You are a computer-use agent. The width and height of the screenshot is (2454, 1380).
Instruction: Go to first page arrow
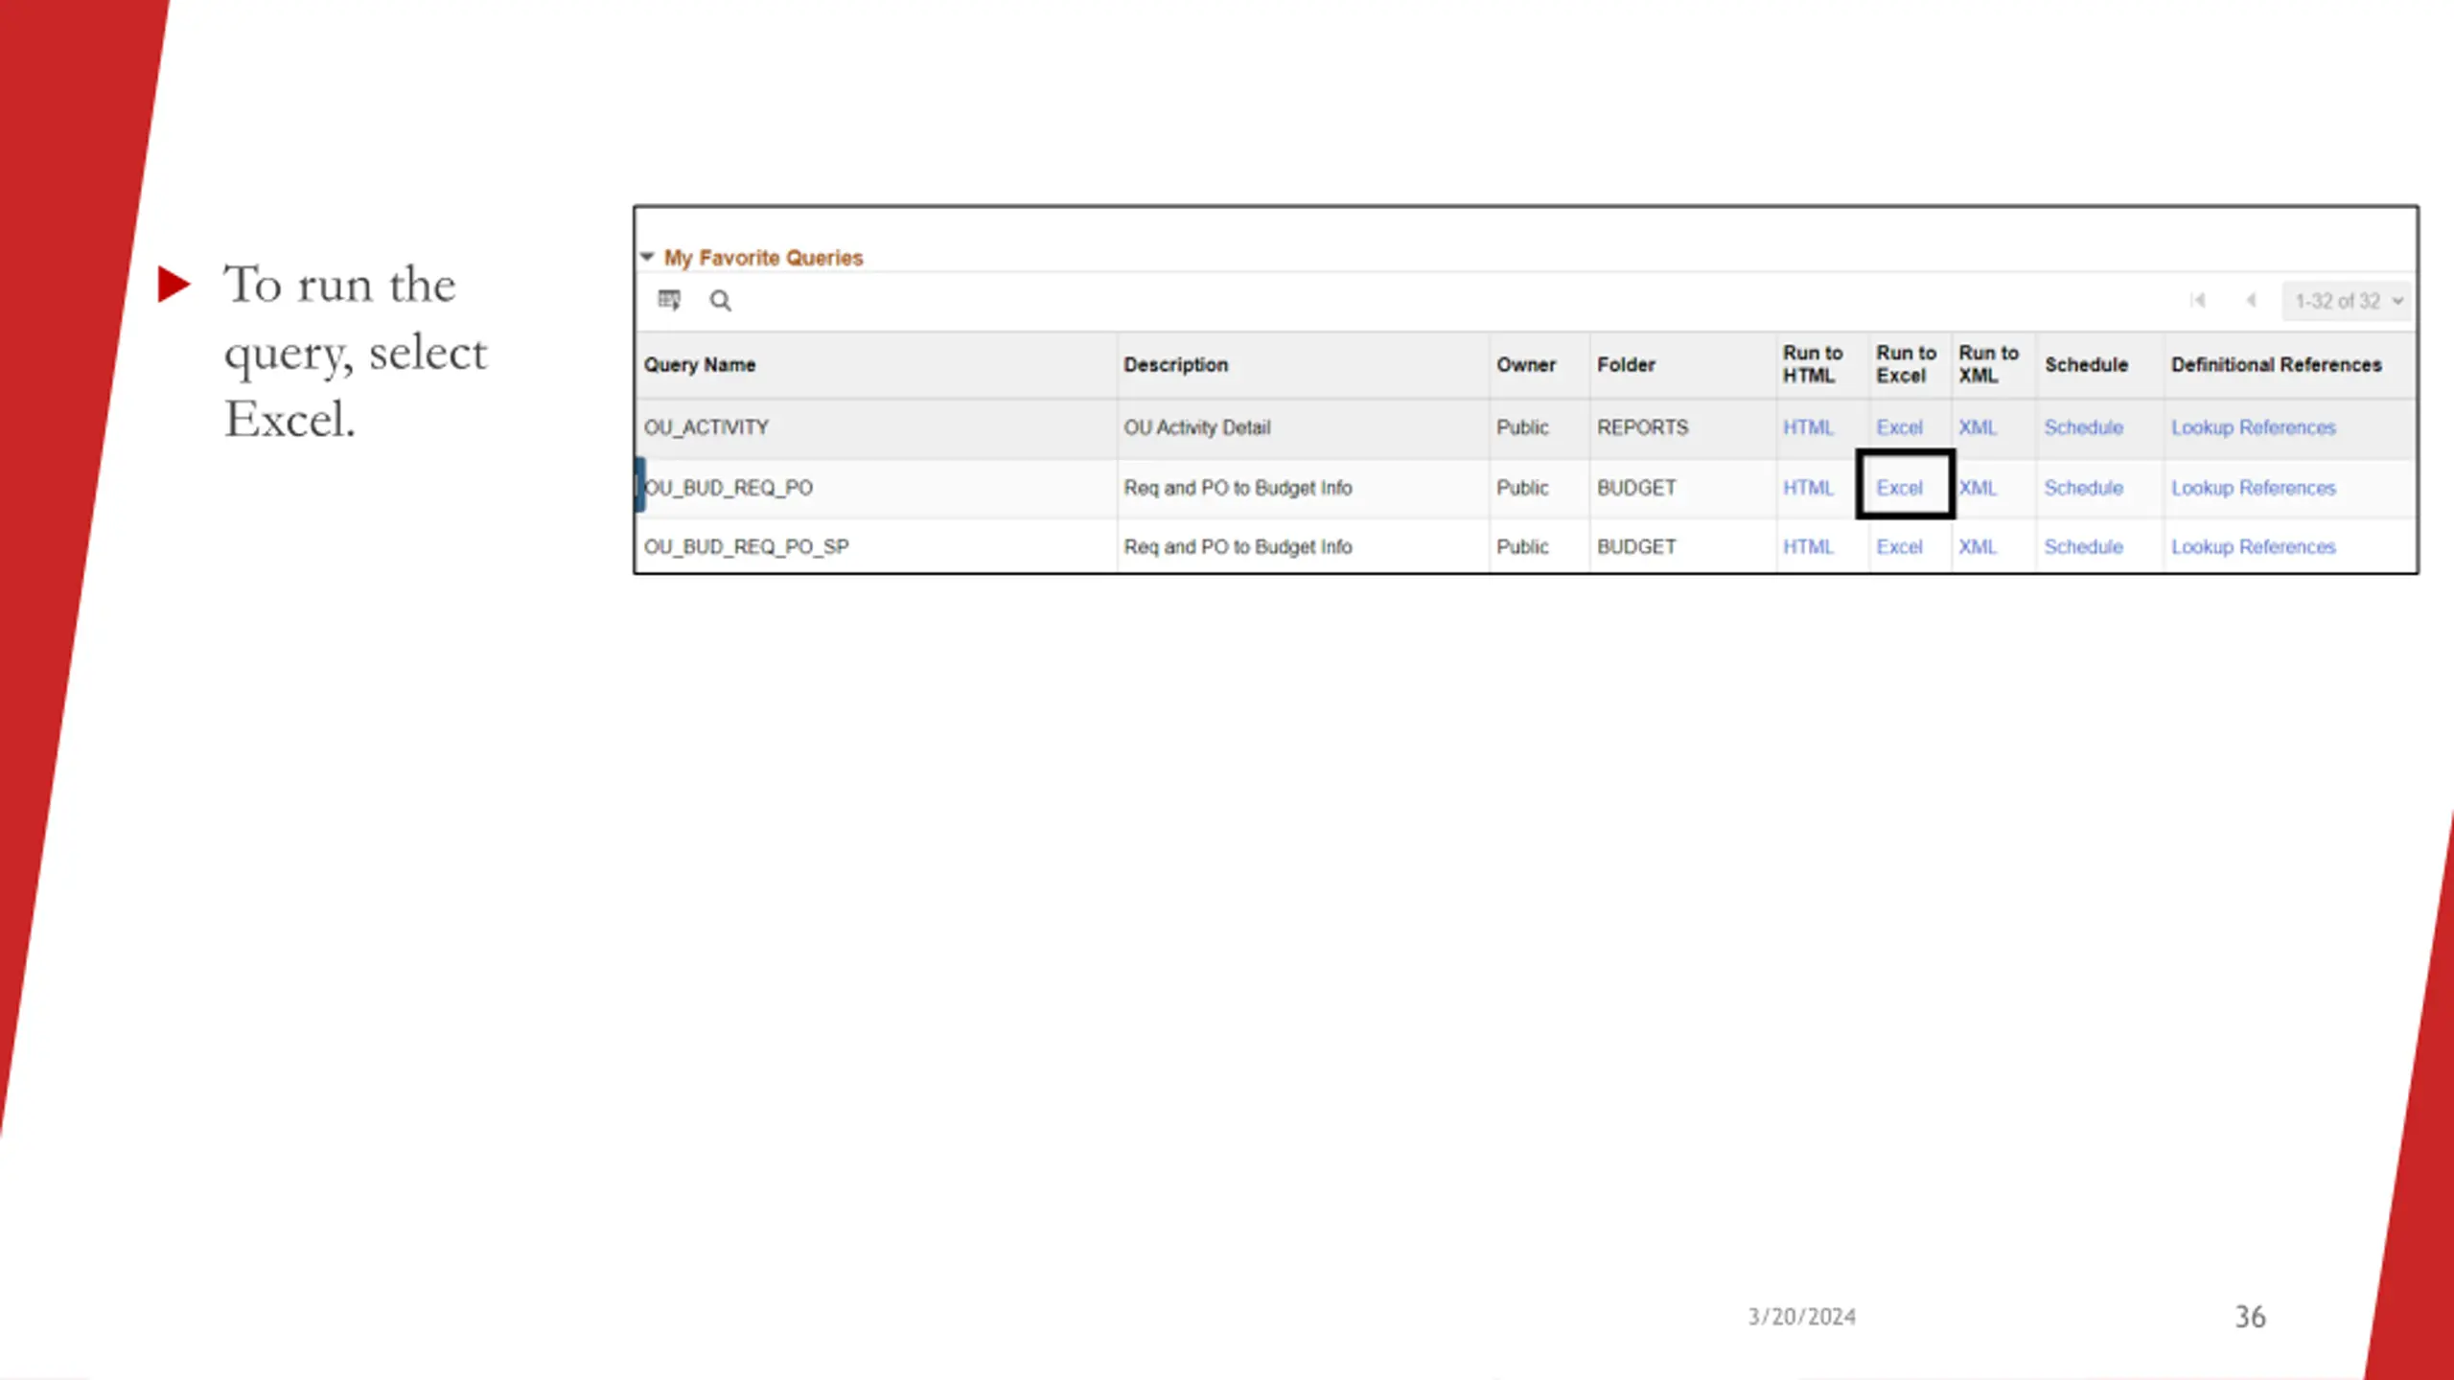[x=2198, y=301]
